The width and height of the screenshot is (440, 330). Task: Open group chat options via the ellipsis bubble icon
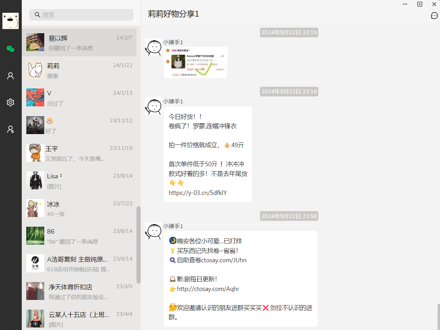(434, 16)
